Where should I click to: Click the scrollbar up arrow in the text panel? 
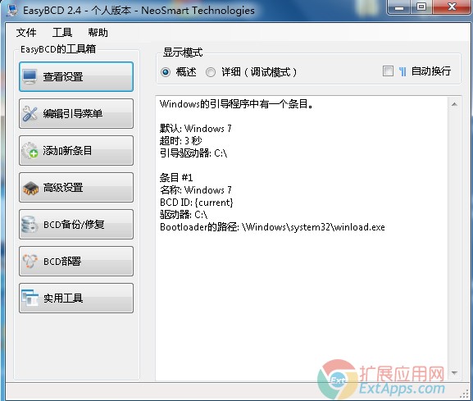click(x=454, y=104)
